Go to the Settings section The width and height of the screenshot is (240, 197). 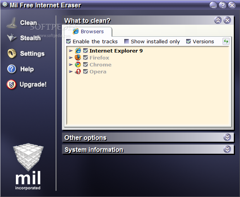[x=32, y=54]
